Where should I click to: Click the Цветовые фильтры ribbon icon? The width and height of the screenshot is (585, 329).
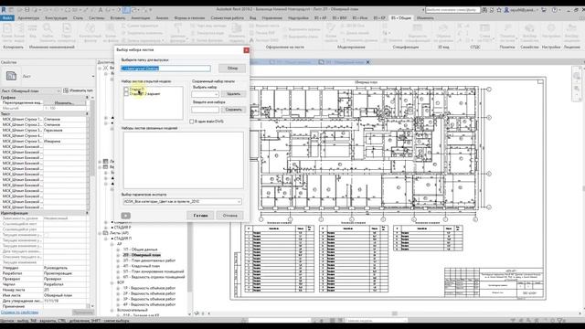pyautogui.click(x=178, y=33)
